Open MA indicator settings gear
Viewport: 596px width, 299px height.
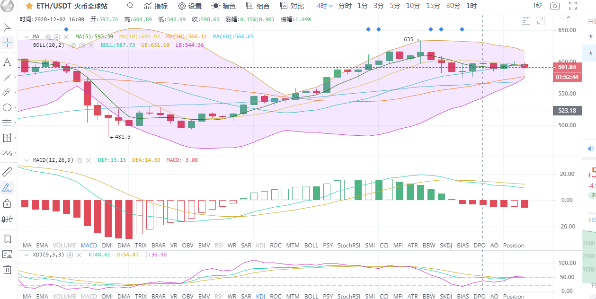coord(57,36)
